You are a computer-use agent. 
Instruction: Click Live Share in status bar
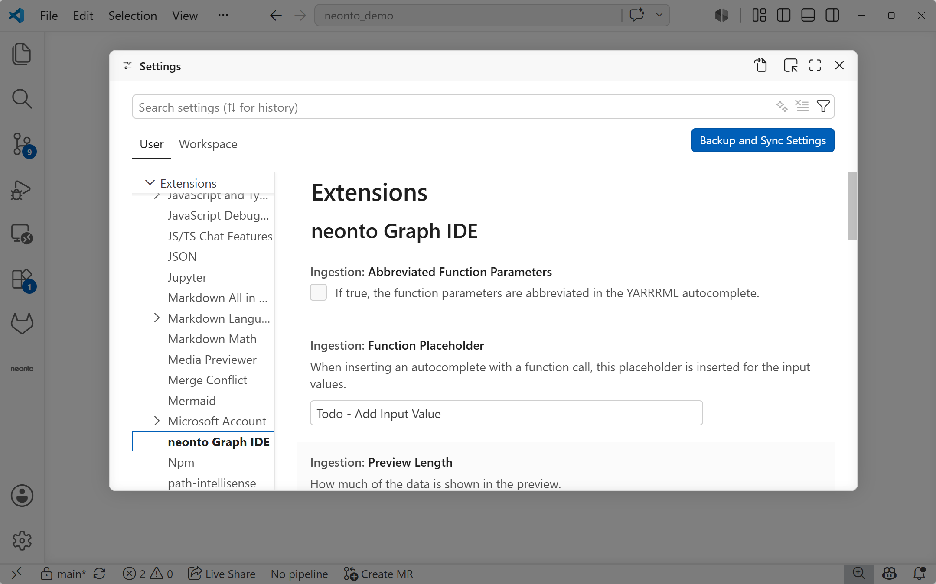click(x=222, y=574)
